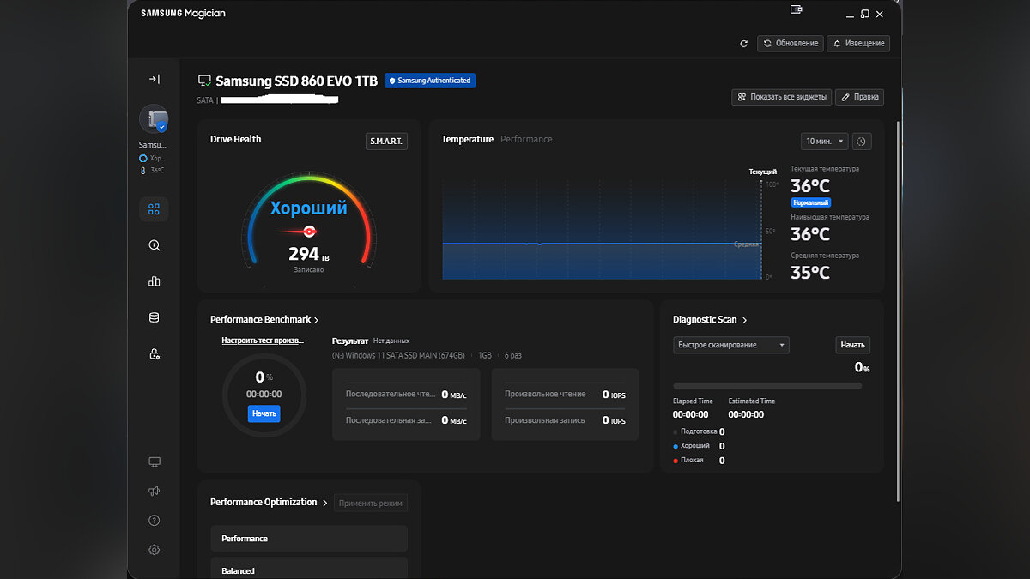The image size is (1030, 579).
Task: Open the help question mark icon
Action: (154, 521)
